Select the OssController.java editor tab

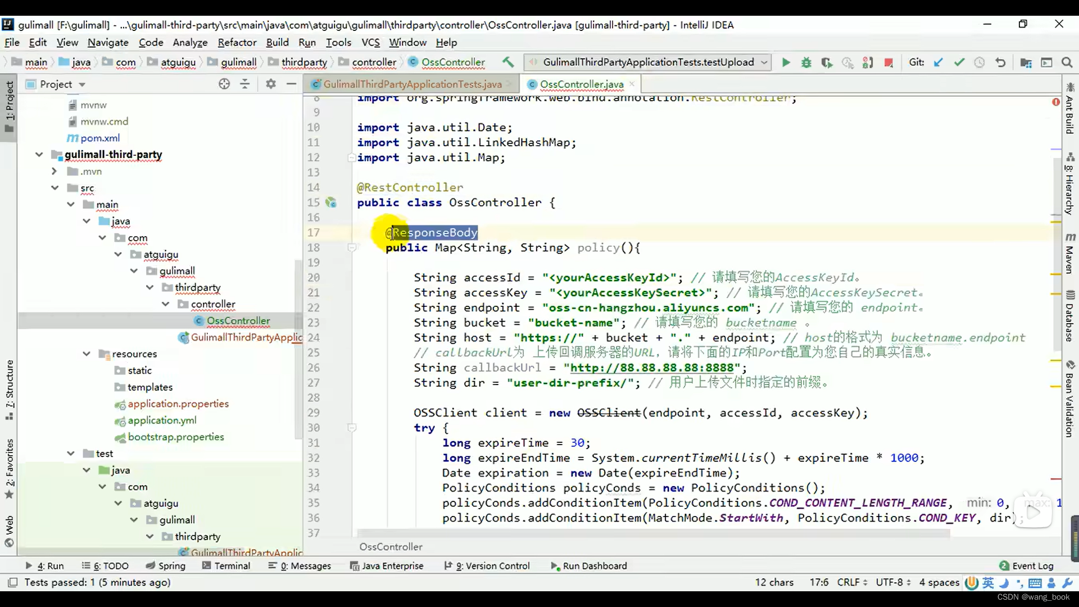click(582, 84)
